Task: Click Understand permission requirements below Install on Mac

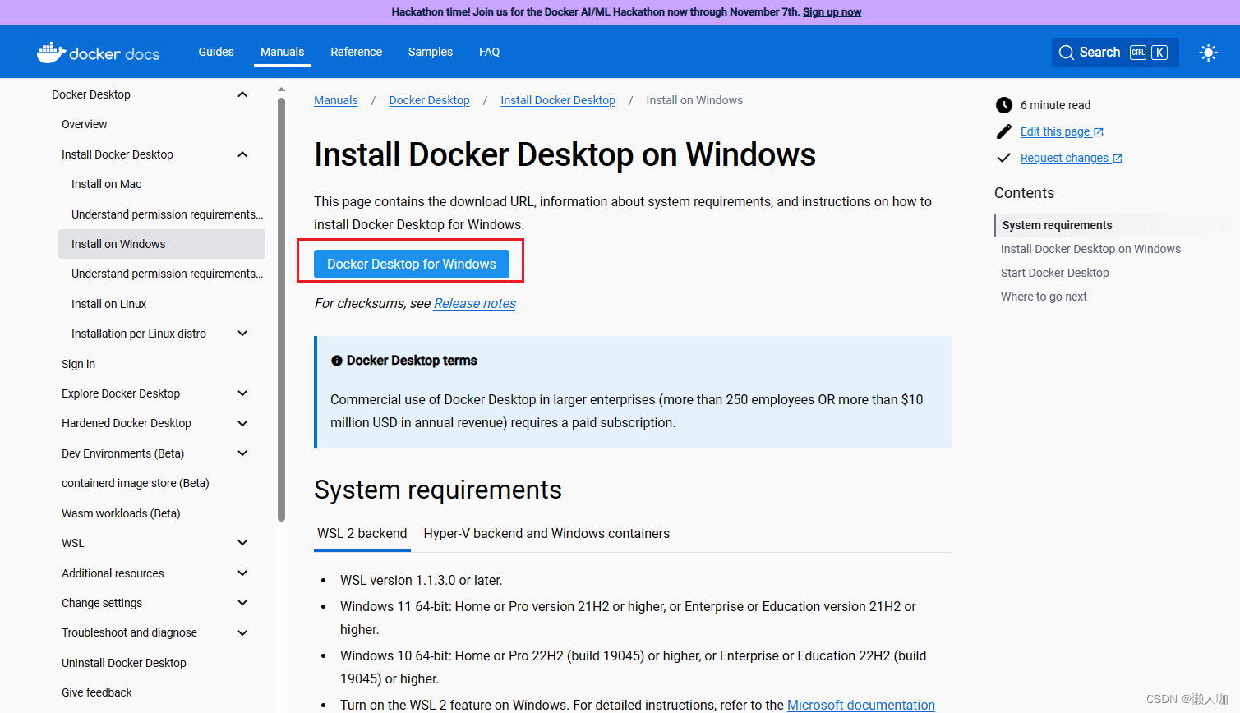Action: click(168, 214)
